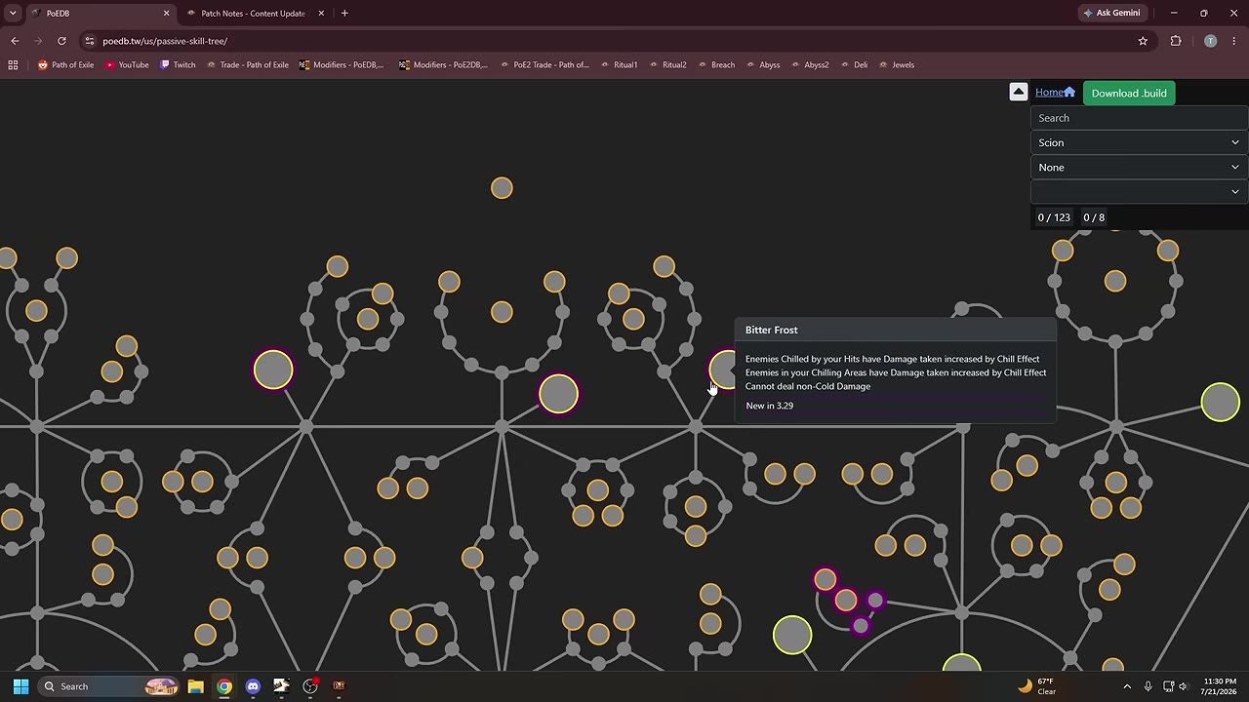Screen dimensions: 1249x702
Task: Select the yellow-green jewel socket at right edge
Action: click(1220, 403)
